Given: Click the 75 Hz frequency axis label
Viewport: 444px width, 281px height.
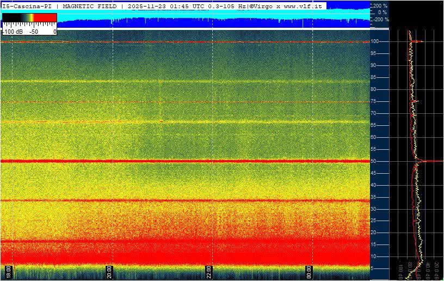Looking at the screenshot, I should pyautogui.click(x=374, y=101).
